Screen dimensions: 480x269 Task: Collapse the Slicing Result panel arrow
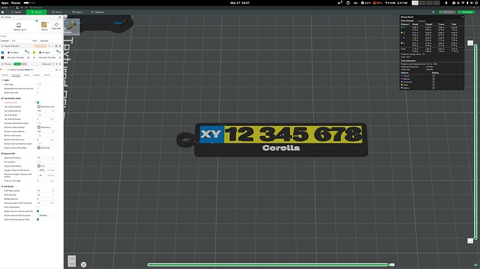pyautogui.click(x=463, y=17)
